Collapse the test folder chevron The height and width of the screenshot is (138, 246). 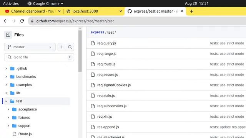(6, 101)
